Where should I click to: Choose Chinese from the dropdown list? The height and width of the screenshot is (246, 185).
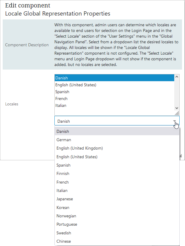pos(117,242)
